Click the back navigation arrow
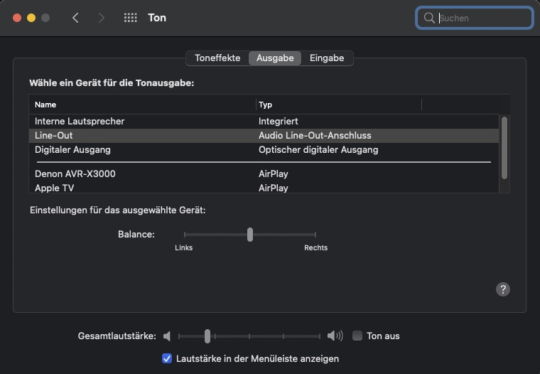This screenshot has width=540, height=374. (x=76, y=18)
